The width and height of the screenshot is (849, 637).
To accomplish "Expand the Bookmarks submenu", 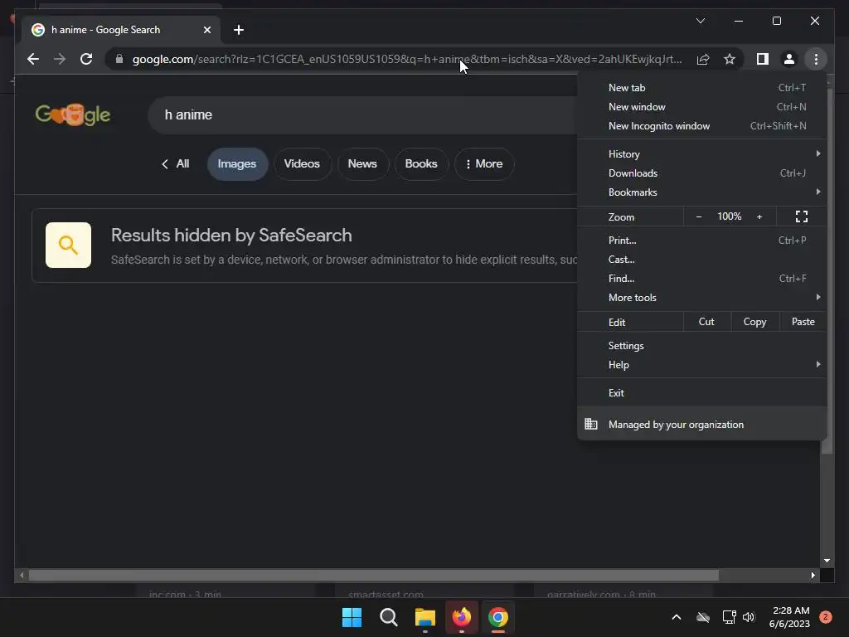I will pyautogui.click(x=701, y=192).
